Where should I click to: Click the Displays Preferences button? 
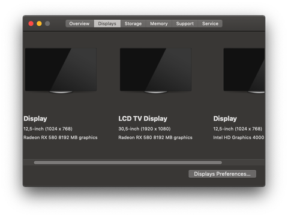tap(222, 174)
